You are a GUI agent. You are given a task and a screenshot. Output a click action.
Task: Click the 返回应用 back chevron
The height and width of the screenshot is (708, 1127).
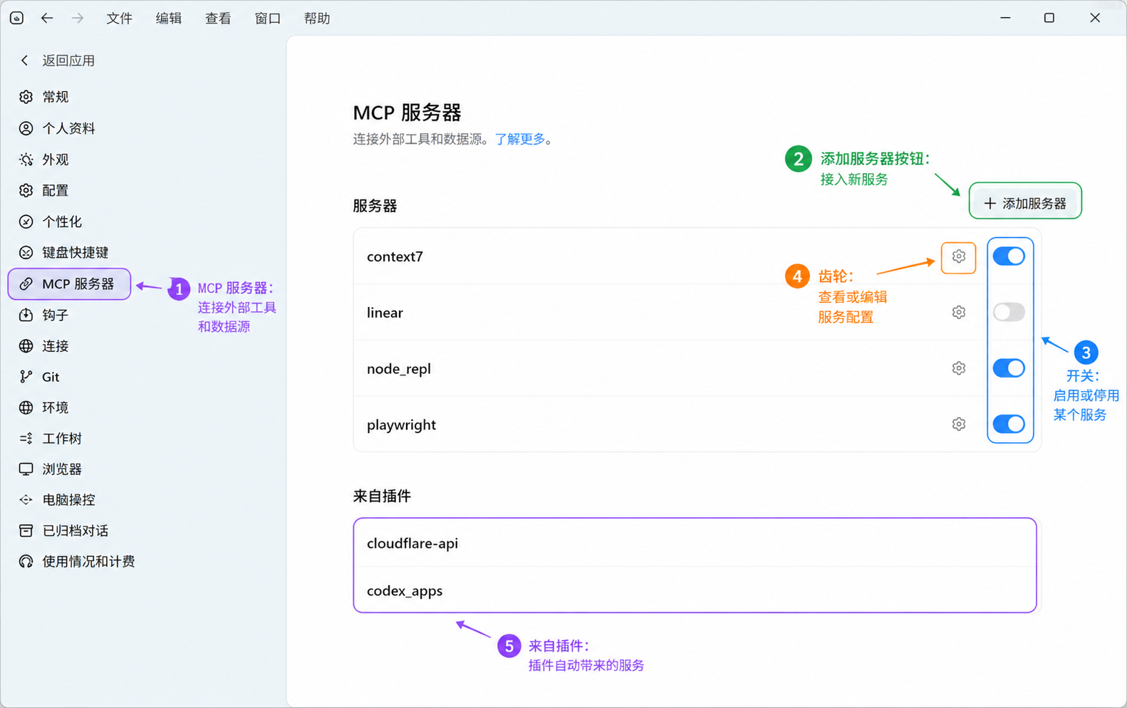[25, 61]
